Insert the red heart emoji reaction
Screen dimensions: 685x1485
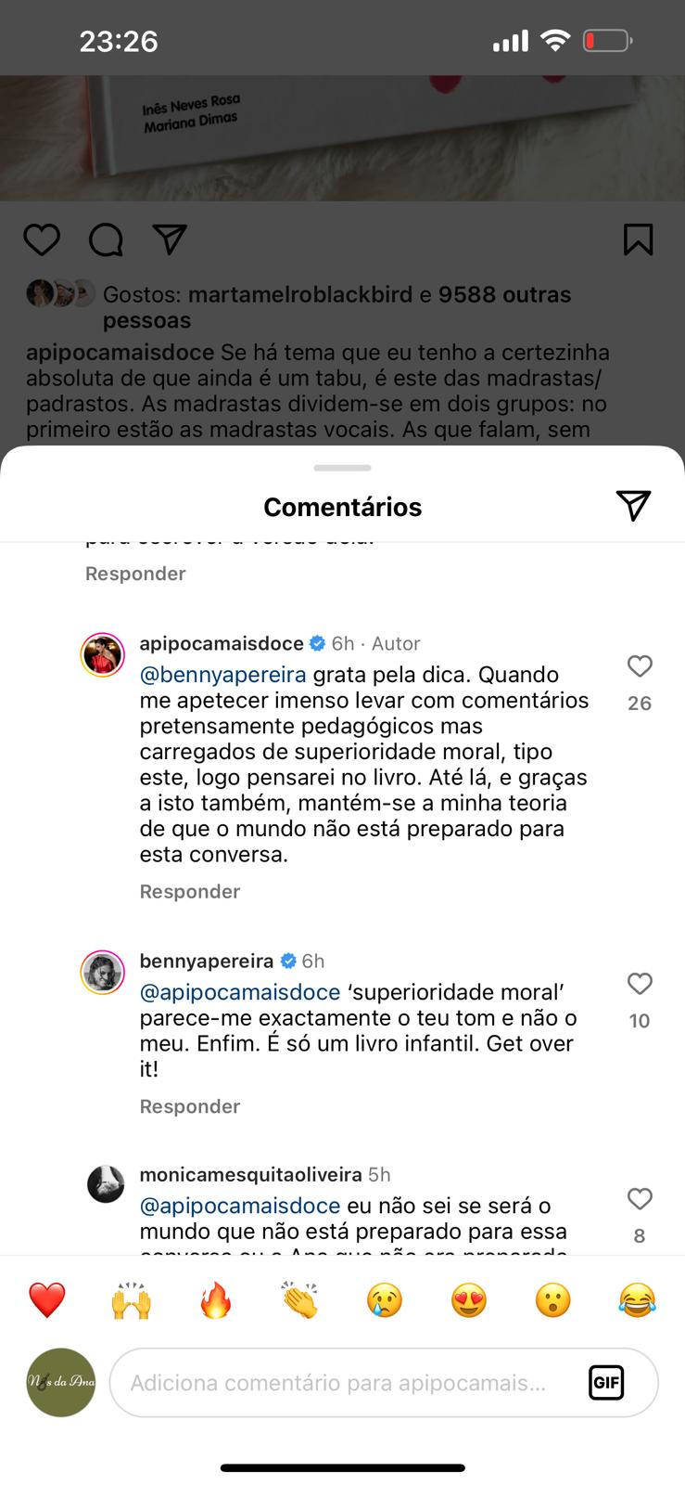point(47,1300)
